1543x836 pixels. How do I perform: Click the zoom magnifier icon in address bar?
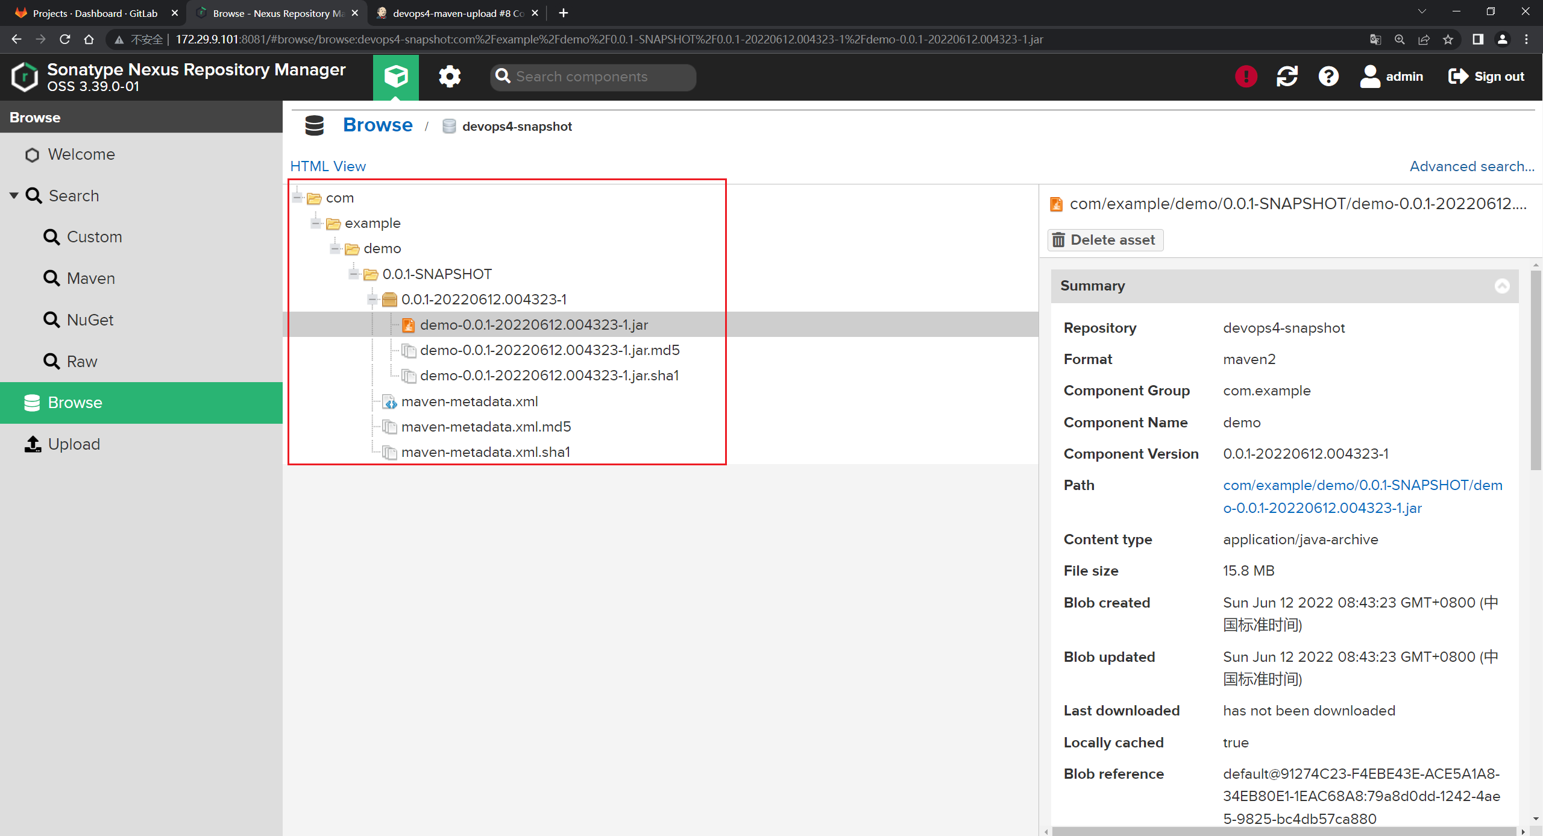(1400, 39)
